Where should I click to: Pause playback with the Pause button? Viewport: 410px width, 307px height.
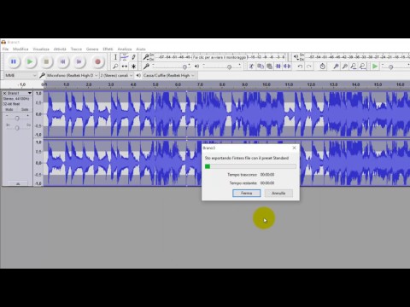(x=14, y=61)
